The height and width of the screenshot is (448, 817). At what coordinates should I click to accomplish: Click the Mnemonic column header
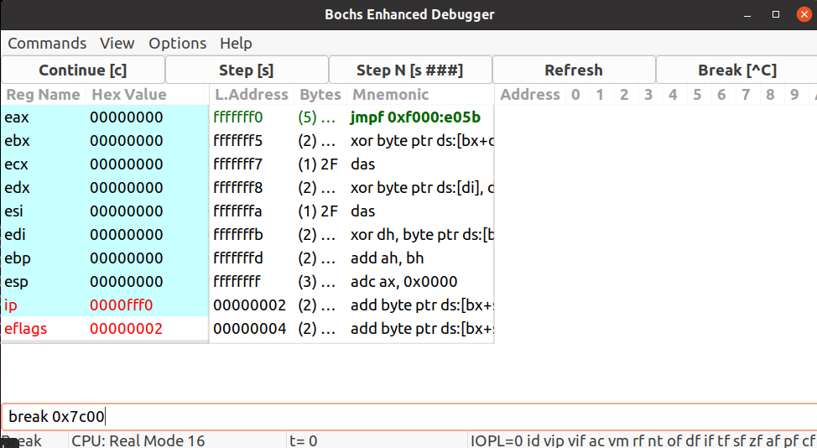[391, 95]
